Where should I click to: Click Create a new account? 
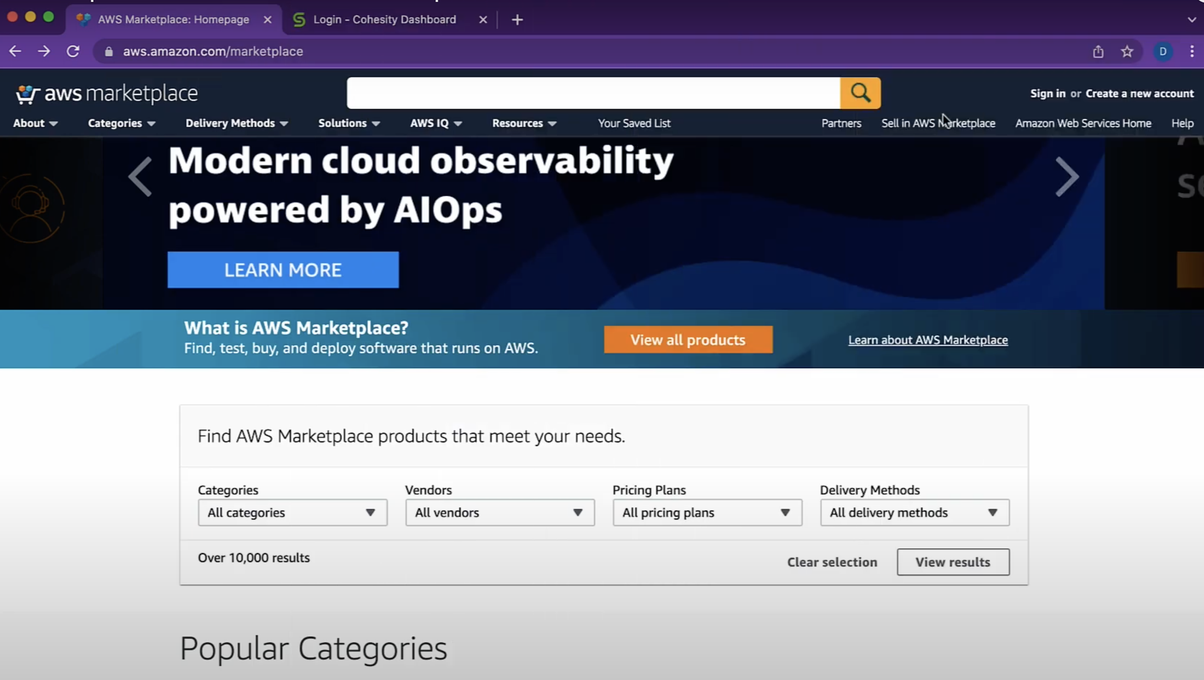(x=1139, y=93)
